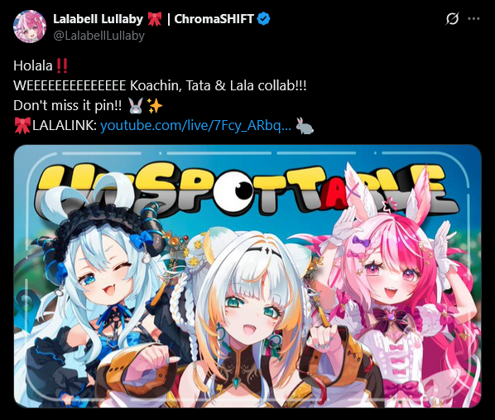Open the Grok circle-slash icon
This screenshot has height=420, width=495.
[x=452, y=19]
